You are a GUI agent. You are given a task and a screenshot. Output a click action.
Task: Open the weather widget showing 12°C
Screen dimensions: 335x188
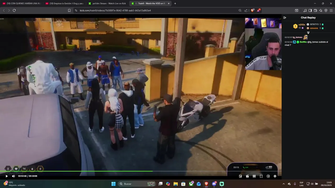(14, 184)
